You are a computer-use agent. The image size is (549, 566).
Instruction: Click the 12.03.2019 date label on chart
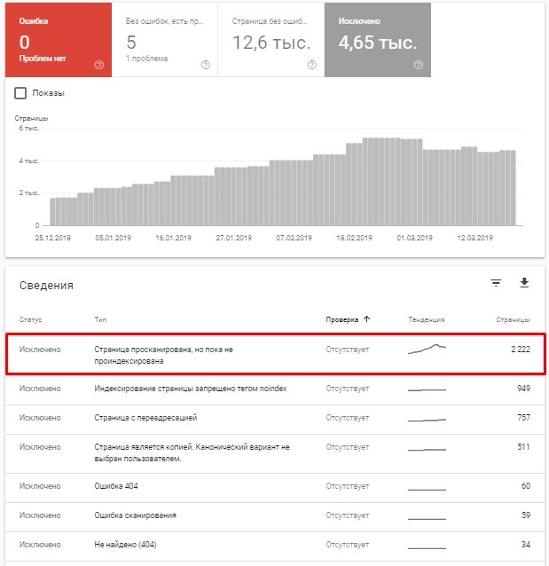pyautogui.click(x=474, y=238)
